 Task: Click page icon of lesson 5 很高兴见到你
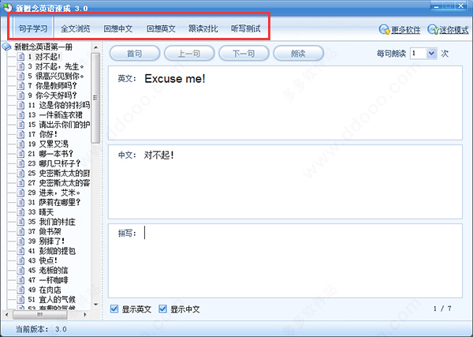click(x=20, y=76)
